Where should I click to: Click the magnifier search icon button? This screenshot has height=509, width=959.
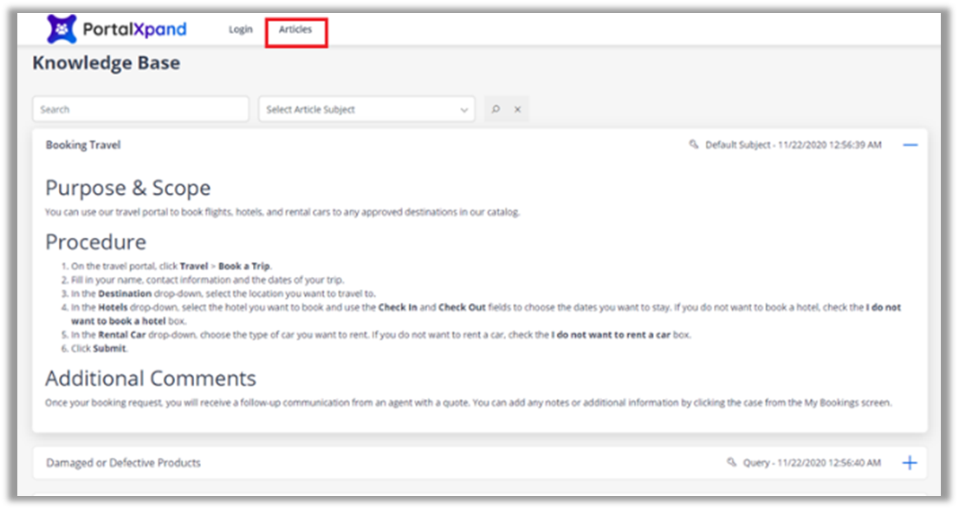coord(496,110)
